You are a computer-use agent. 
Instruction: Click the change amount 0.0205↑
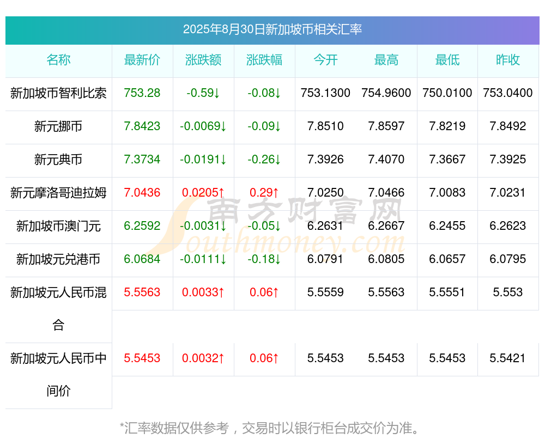tap(203, 192)
